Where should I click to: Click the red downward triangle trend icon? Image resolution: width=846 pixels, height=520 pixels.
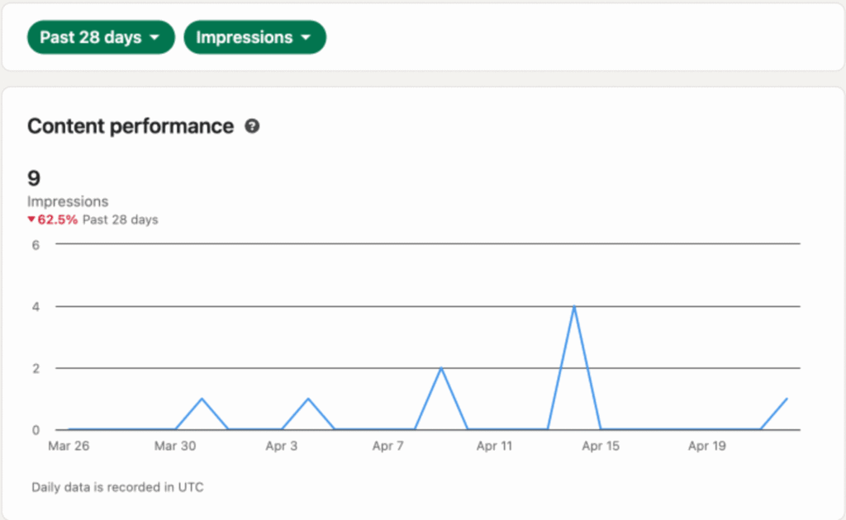tap(31, 220)
